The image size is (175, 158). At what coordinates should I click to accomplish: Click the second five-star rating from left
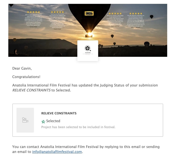click(x=57, y=12)
